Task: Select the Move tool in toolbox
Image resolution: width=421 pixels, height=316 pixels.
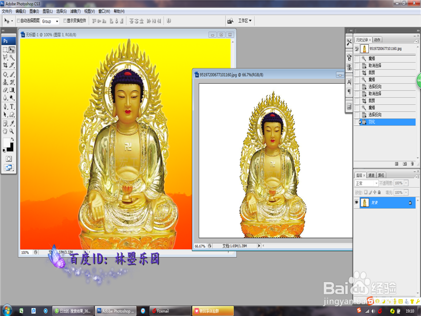Action: coord(12,50)
